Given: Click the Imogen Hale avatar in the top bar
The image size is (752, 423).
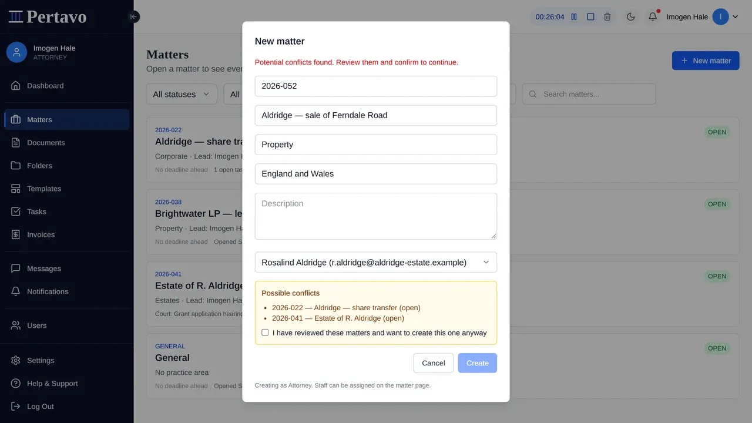Looking at the screenshot, I should click(720, 17).
